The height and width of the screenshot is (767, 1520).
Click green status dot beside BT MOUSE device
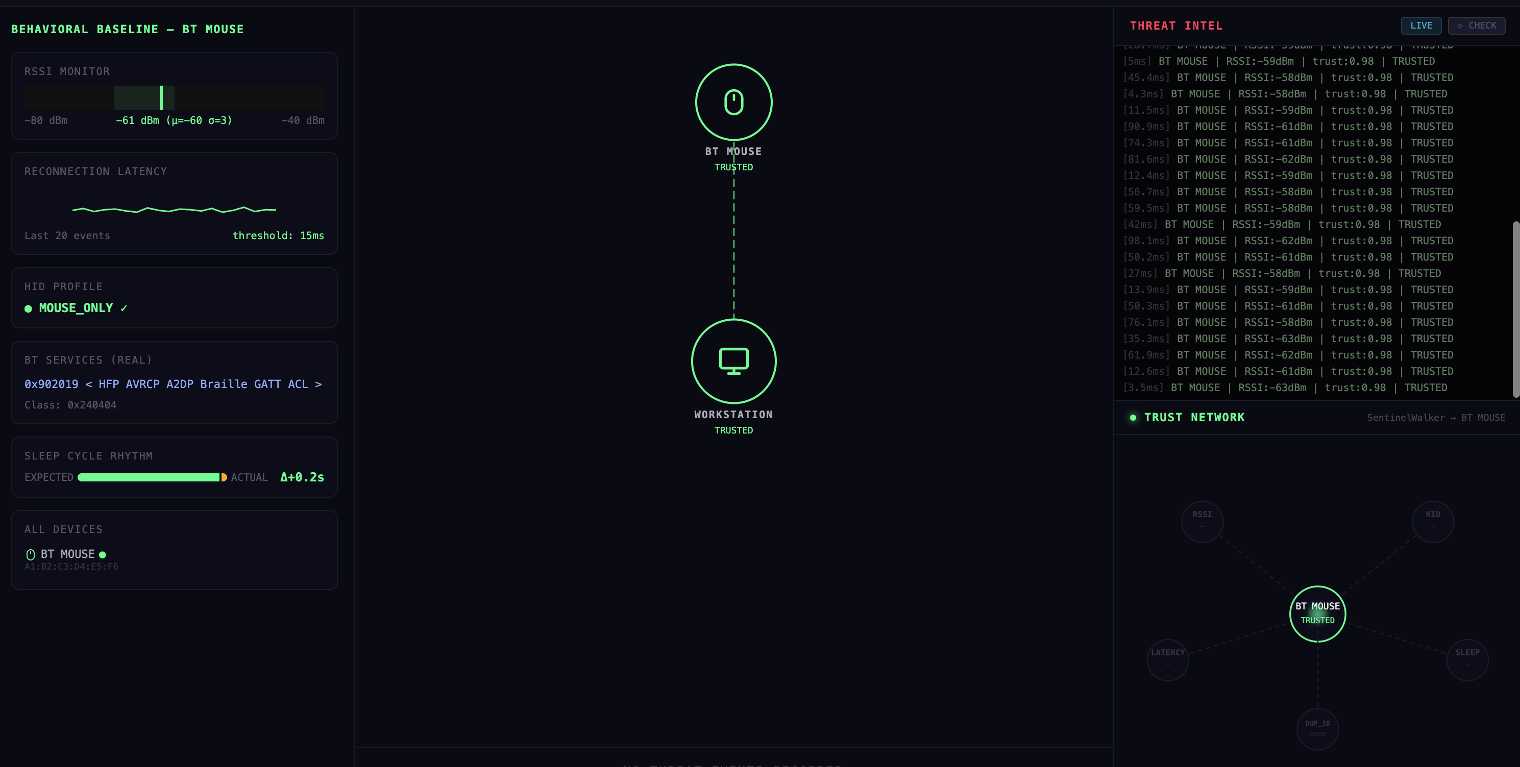coord(103,555)
